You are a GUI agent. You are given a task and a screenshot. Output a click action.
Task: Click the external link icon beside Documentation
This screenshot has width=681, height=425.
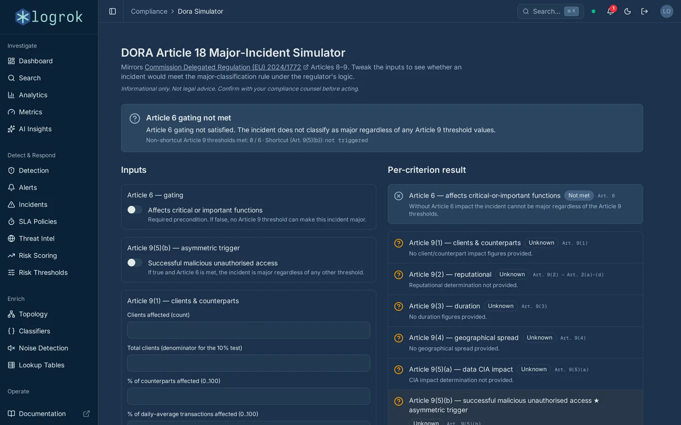point(87,414)
